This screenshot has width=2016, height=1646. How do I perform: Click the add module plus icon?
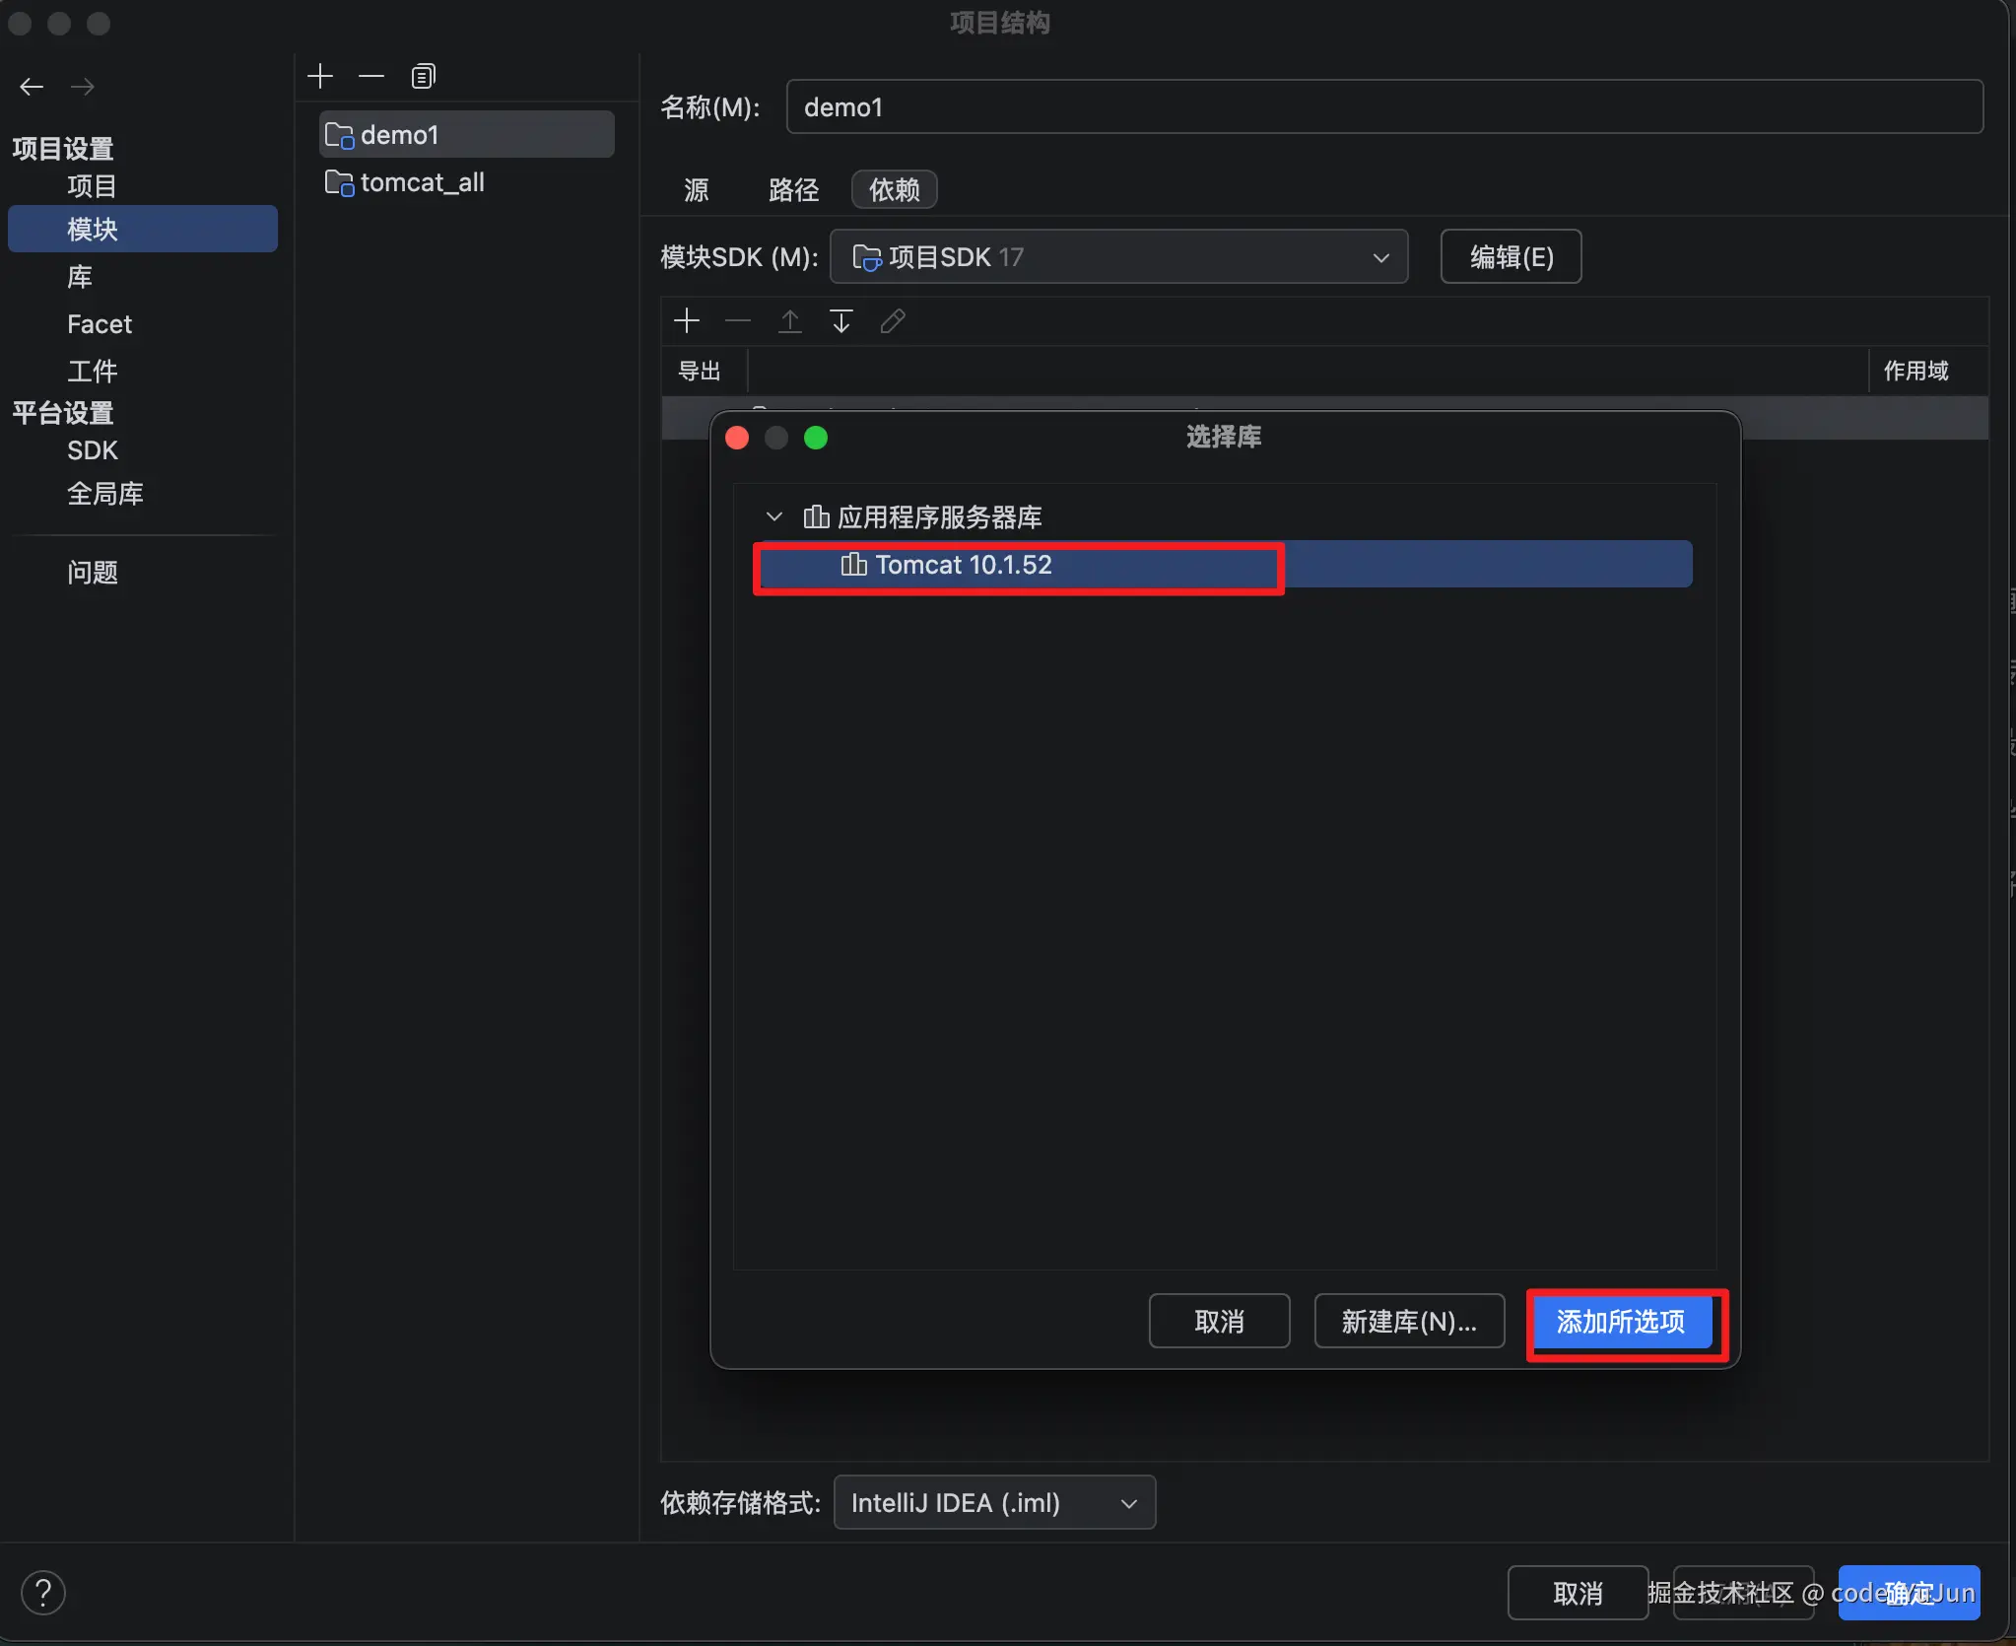[x=320, y=76]
